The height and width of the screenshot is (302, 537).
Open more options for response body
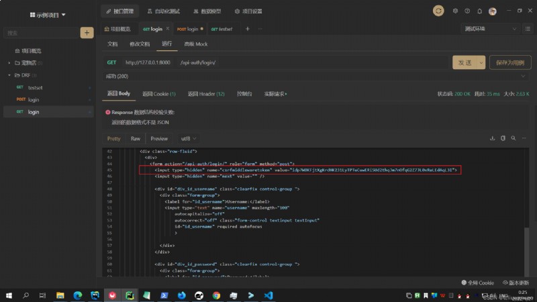(524, 138)
